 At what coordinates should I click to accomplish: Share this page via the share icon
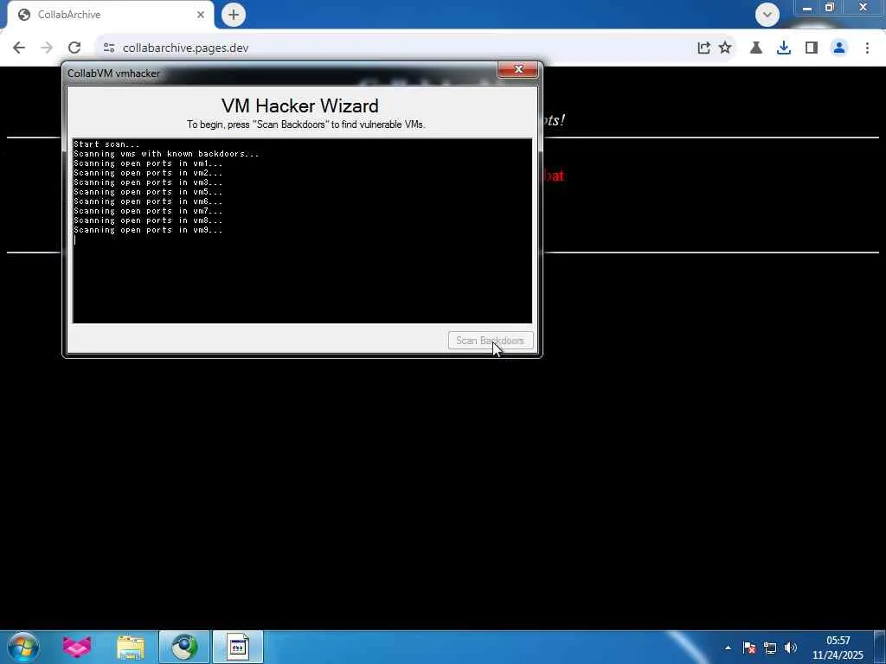[703, 48]
